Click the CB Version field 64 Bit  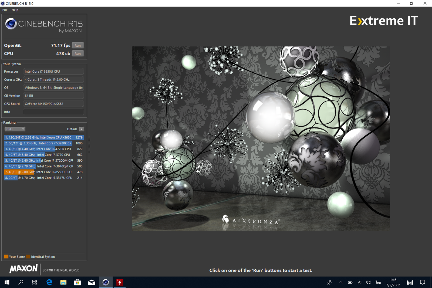(x=53, y=96)
